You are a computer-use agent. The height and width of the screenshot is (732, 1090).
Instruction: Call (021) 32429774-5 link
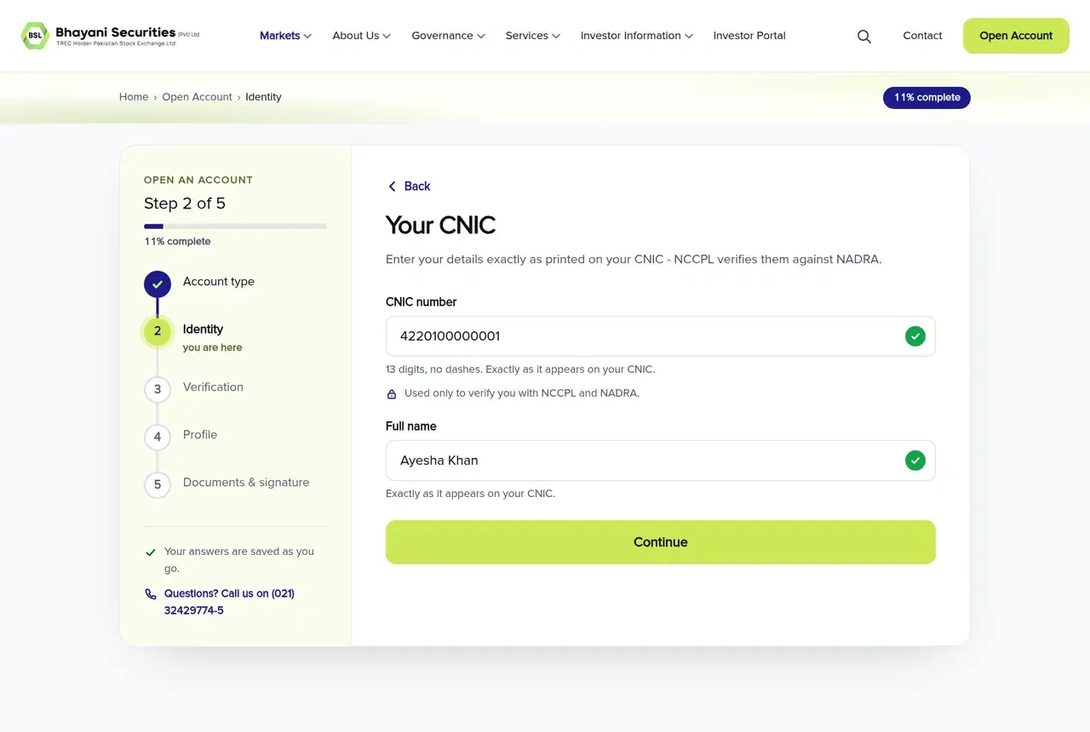[x=229, y=602]
